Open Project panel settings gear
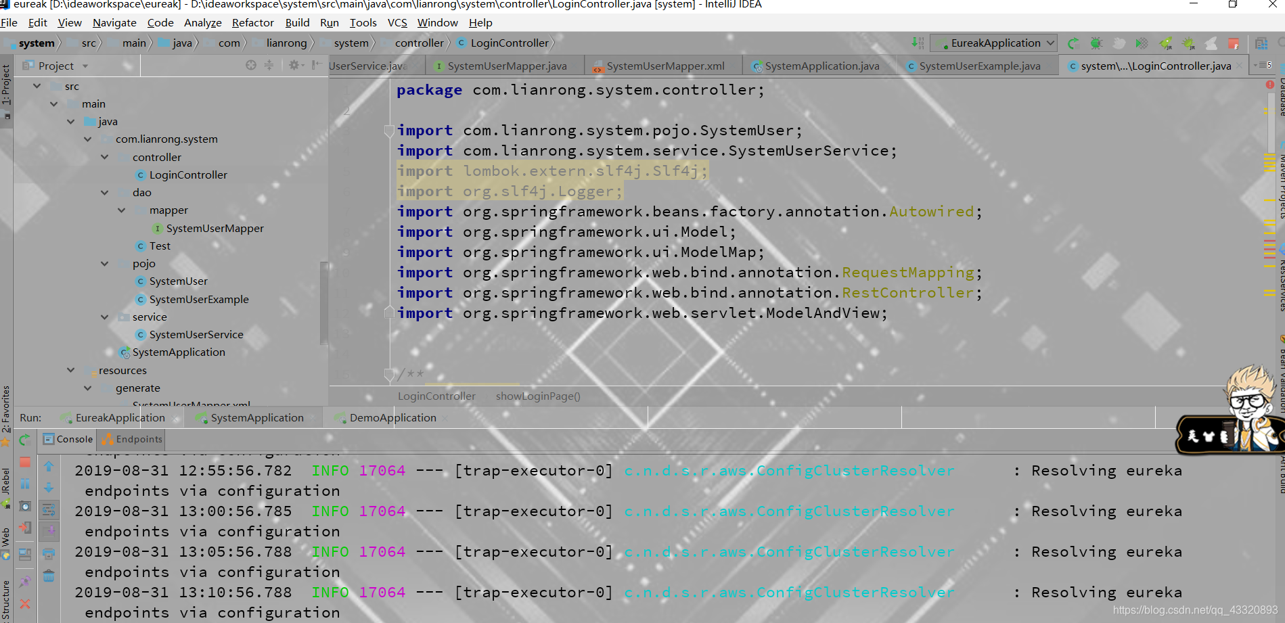The height and width of the screenshot is (623, 1285). tap(296, 66)
